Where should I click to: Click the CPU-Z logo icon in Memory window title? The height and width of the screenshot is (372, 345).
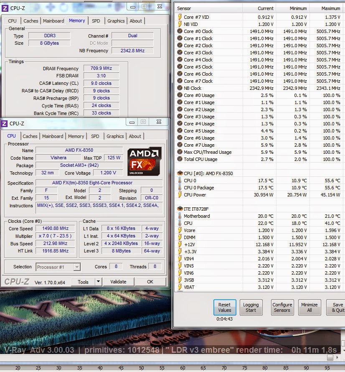point(5,8)
